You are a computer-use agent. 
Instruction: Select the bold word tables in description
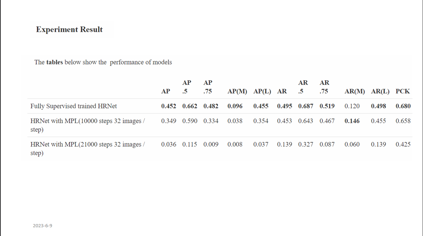coord(54,62)
